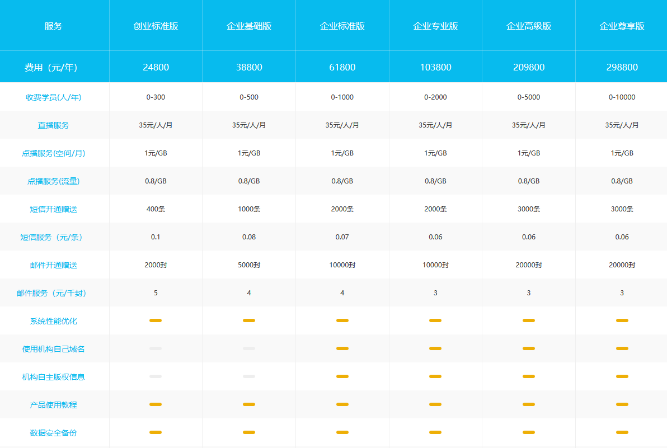Click the 产品使用教程 orange mark under 企业高级版
Screen dimensions: 667x448
(529, 404)
